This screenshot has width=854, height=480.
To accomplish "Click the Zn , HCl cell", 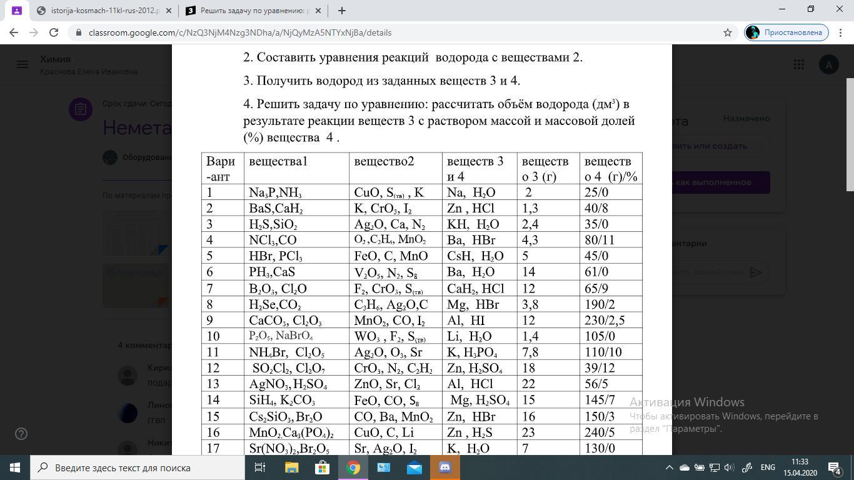I will coord(480,208).
